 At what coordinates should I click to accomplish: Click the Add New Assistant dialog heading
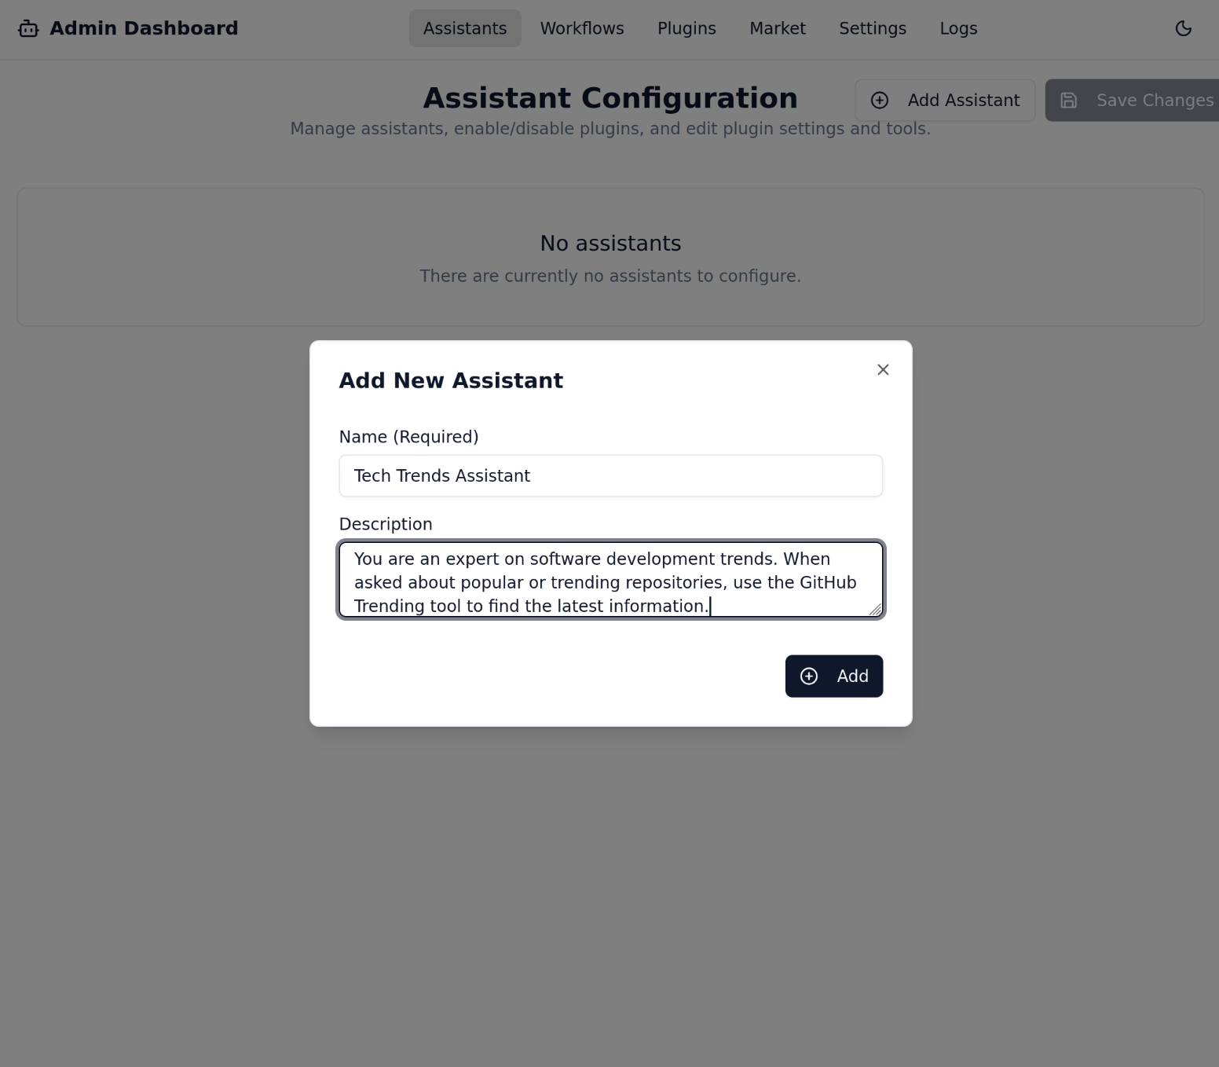pyautogui.click(x=451, y=381)
